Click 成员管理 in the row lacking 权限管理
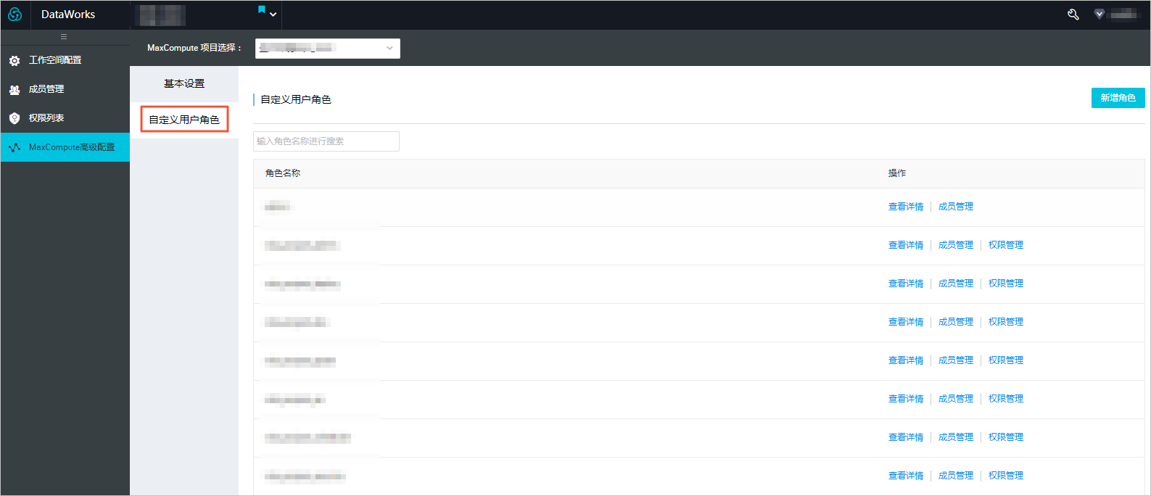Image resolution: width=1151 pixels, height=496 pixels. pyautogui.click(x=956, y=207)
